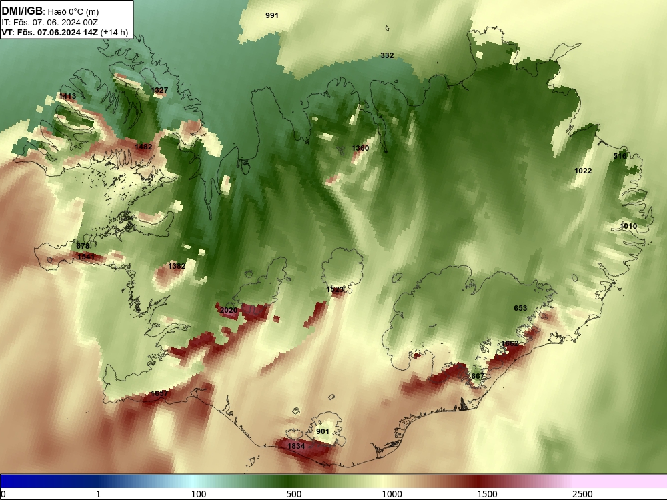Viewport: 667px width, 500px height.
Task: Click the 500 tick on the color scale
Action: click(294, 494)
